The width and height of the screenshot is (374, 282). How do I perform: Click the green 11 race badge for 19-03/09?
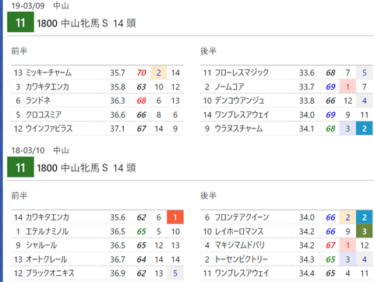(20, 23)
